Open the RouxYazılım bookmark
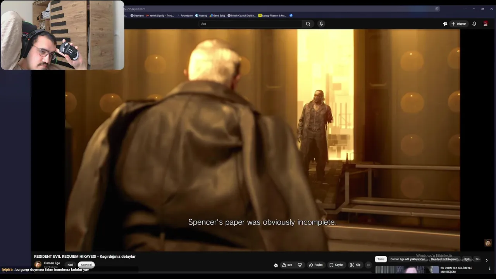 [x=185, y=15]
